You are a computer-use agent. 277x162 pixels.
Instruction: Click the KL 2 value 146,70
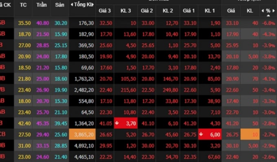(170, 79)
